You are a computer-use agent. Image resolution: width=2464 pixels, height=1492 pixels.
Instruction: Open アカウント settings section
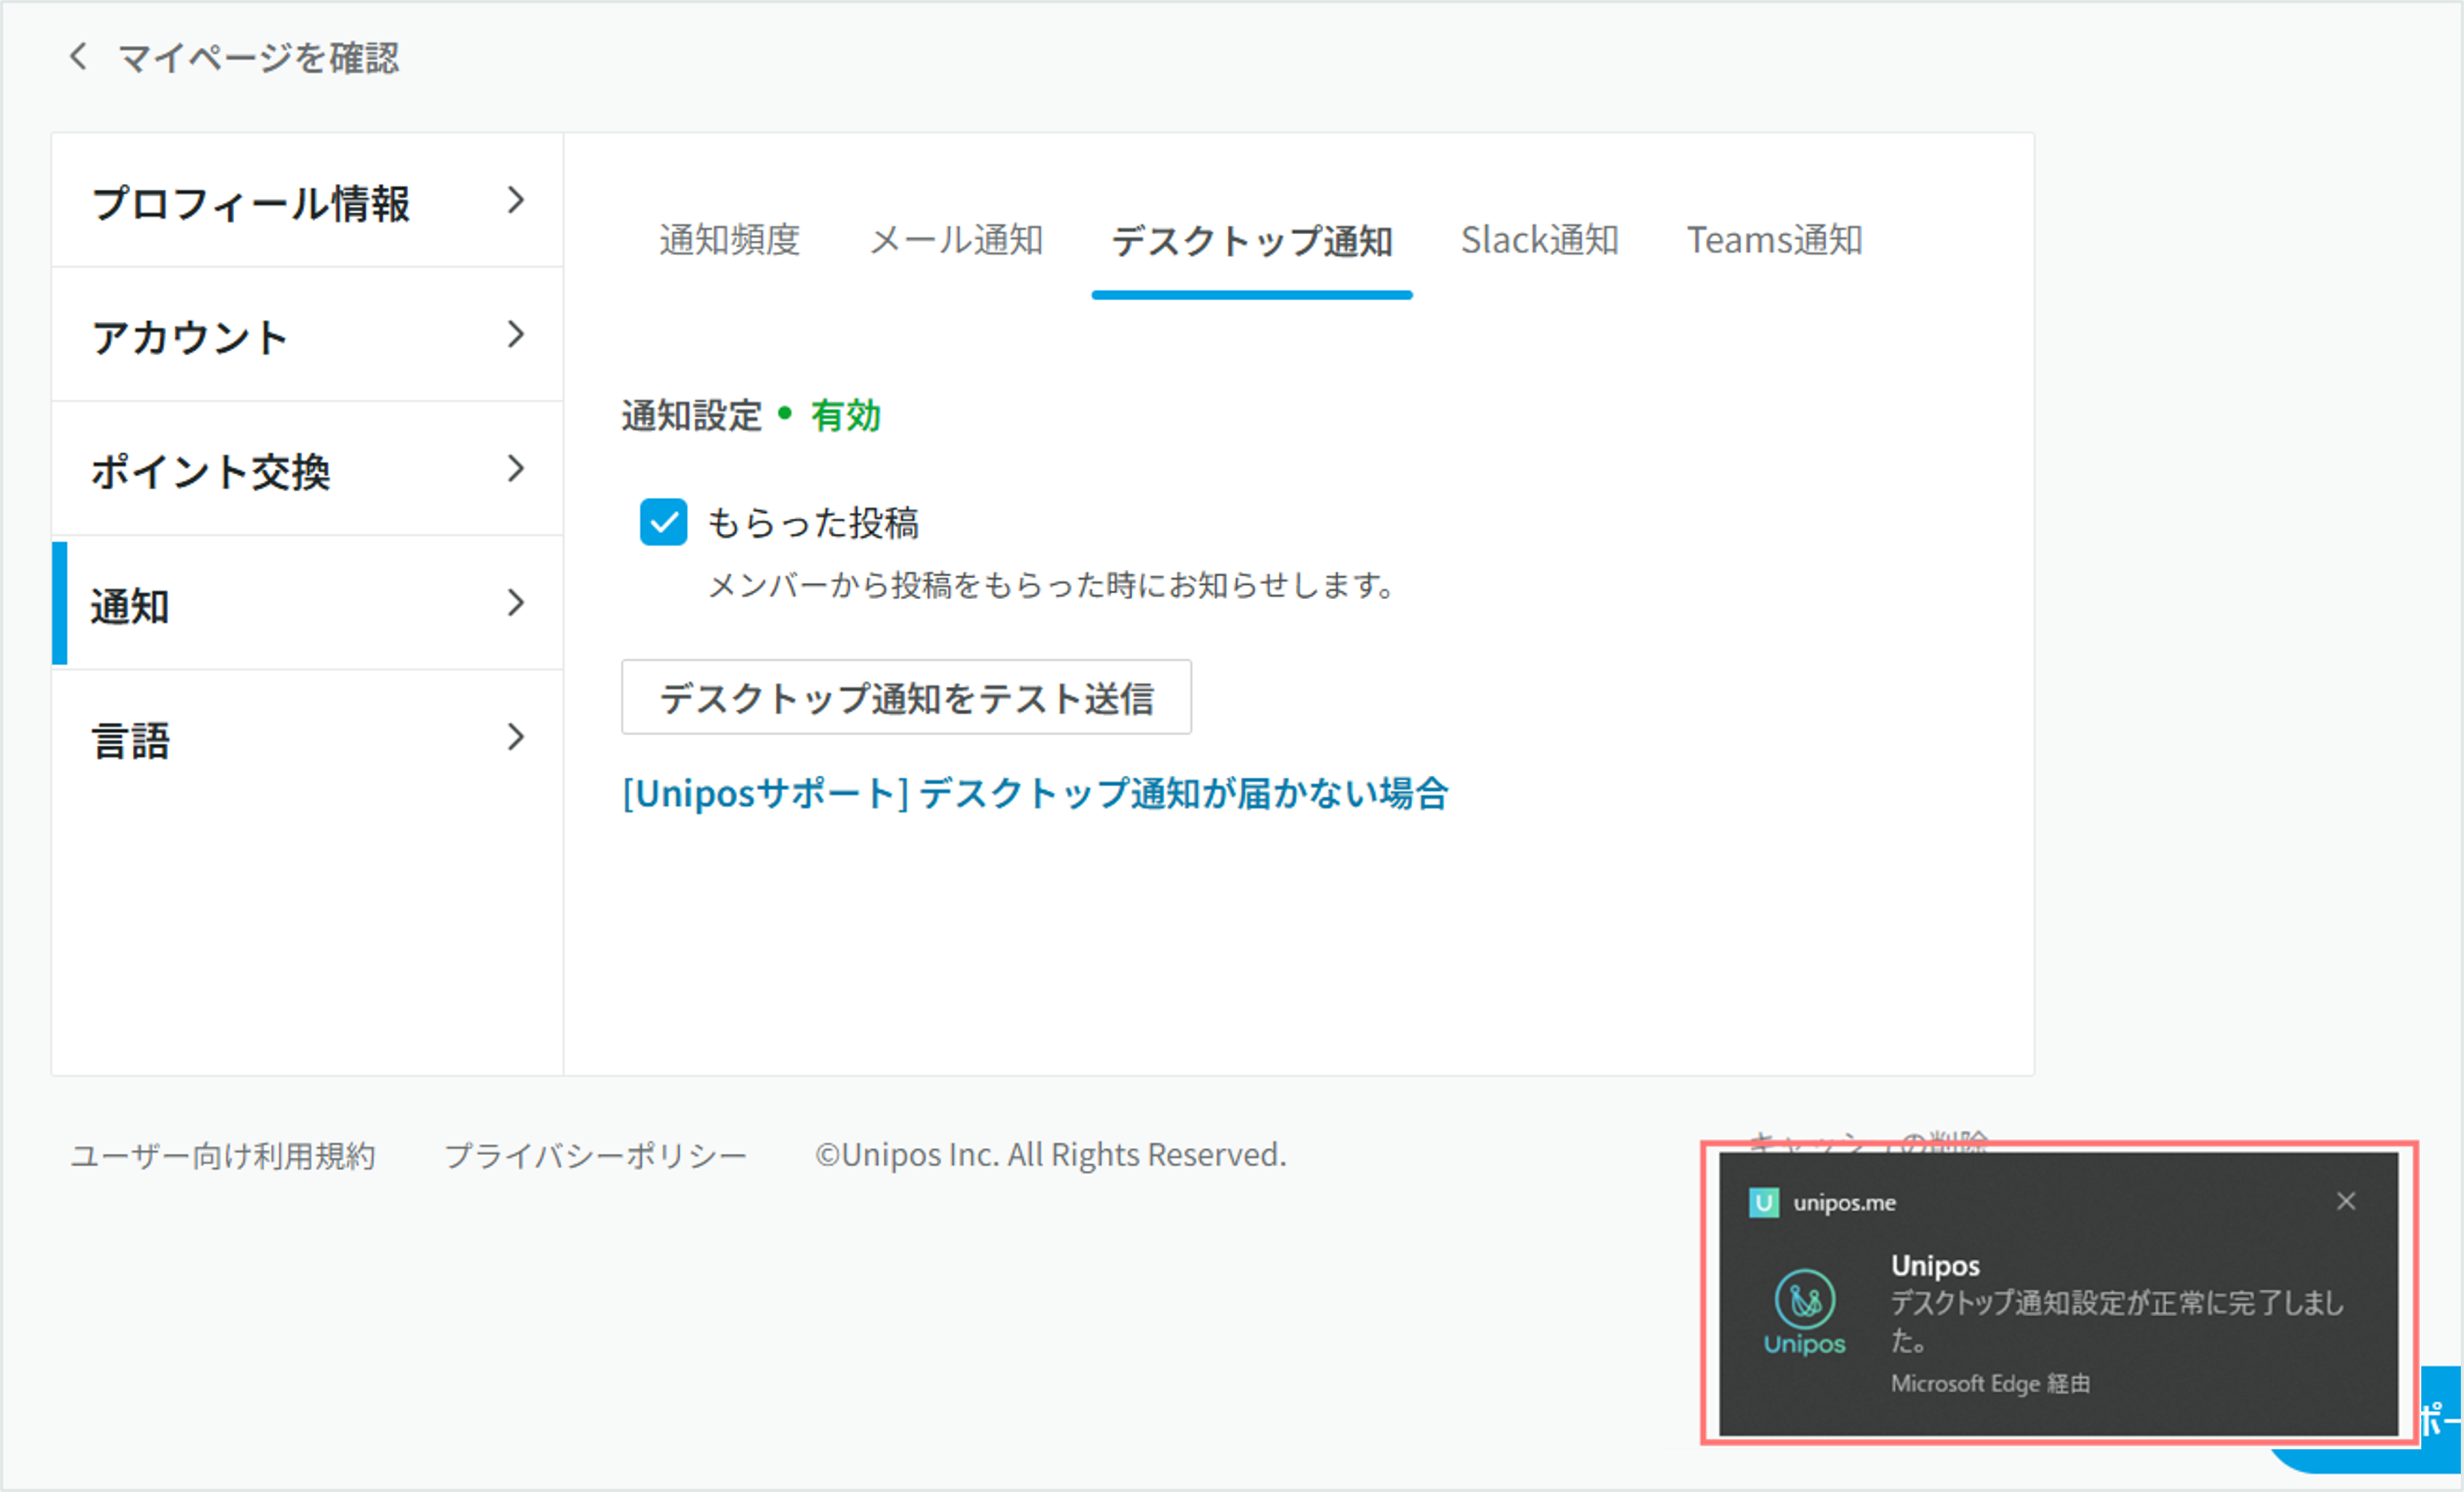(307, 335)
